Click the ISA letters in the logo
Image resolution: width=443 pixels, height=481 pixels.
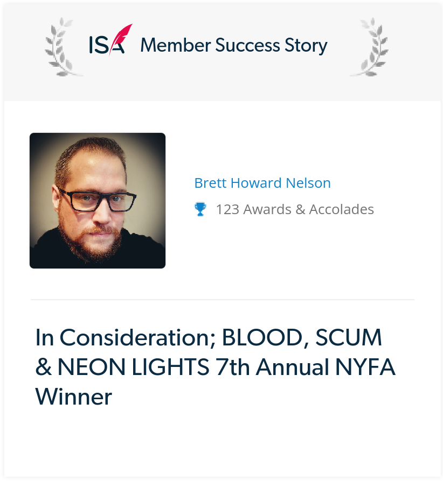click(x=107, y=45)
